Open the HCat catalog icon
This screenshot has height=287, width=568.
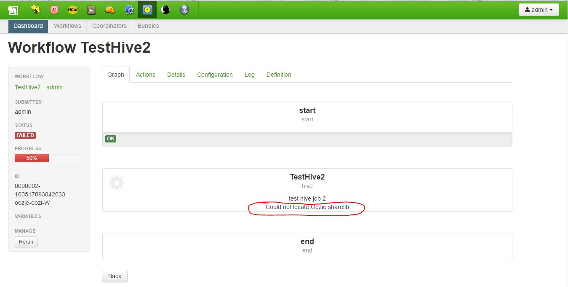pyautogui.click(x=72, y=9)
